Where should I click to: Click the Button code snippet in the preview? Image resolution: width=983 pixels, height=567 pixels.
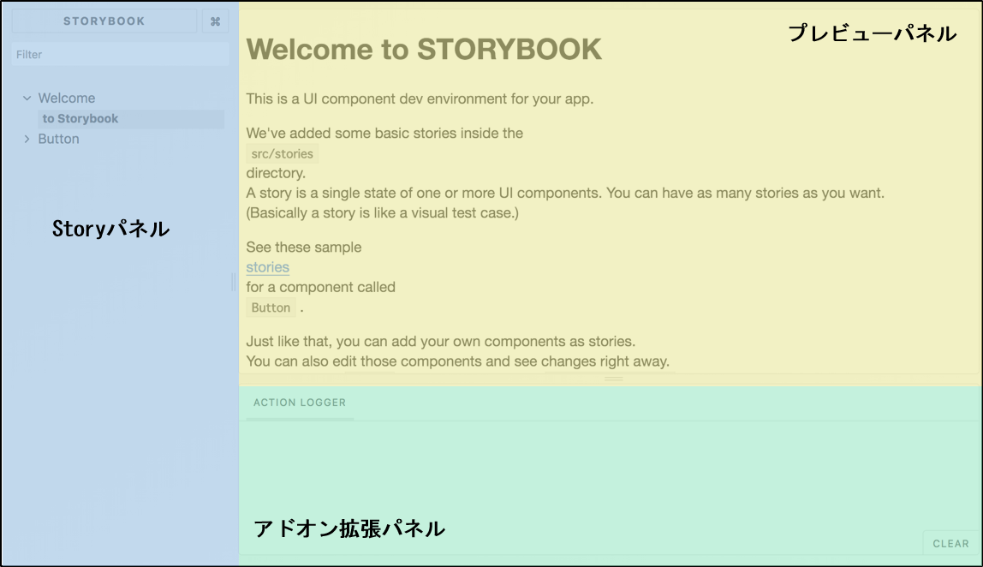point(271,307)
